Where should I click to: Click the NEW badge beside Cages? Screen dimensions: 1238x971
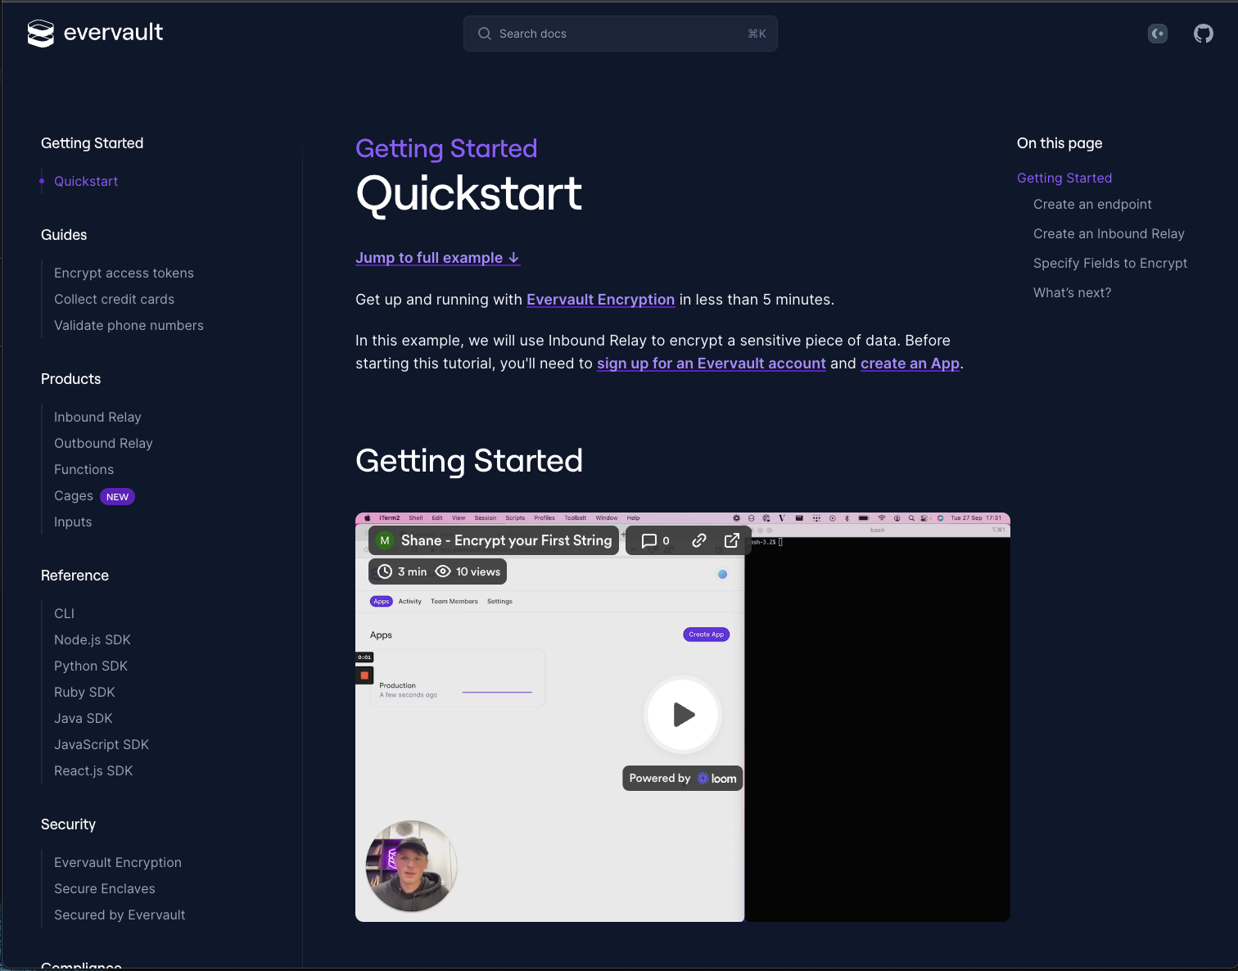(117, 497)
